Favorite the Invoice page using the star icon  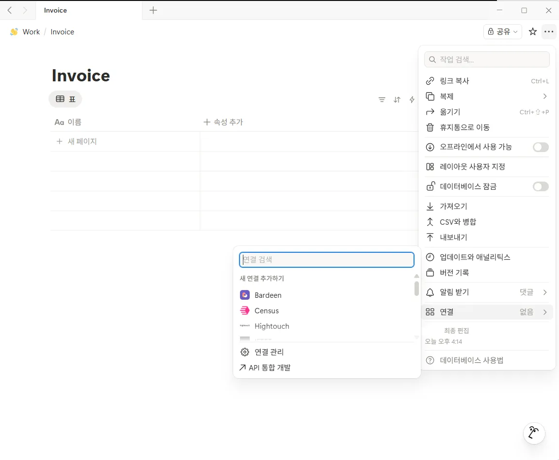(532, 31)
